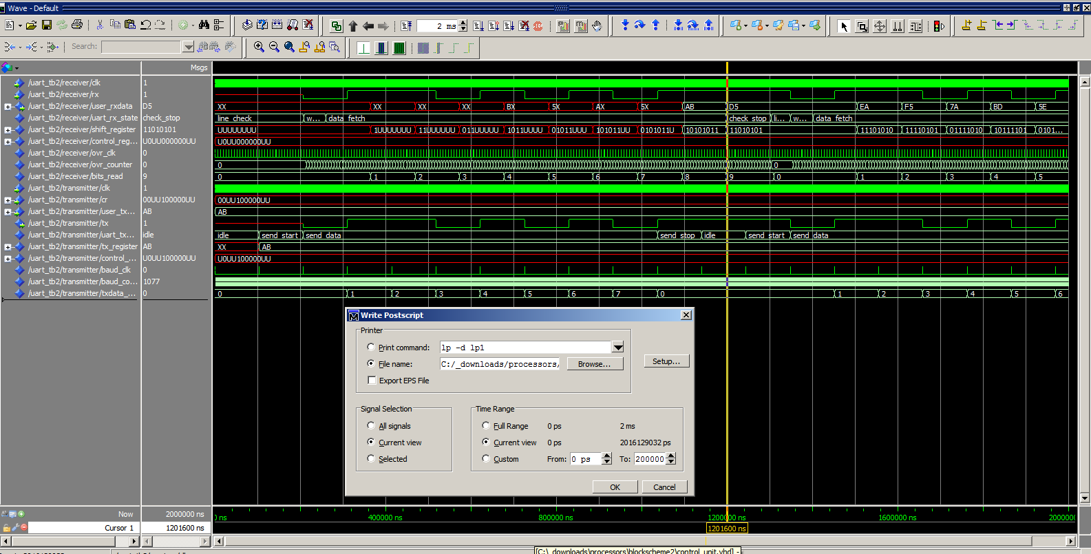This screenshot has width=1091, height=554.
Task: Click the binoculars Find icon
Action: coord(204,25)
